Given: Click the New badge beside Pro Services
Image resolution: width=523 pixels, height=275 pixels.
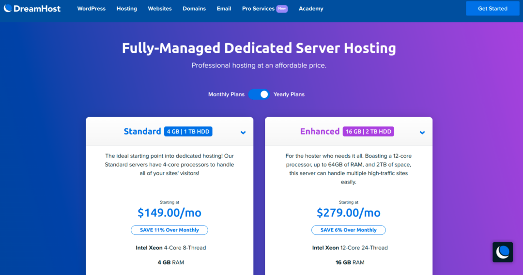Looking at the screenshot, I should coord(282,9).
